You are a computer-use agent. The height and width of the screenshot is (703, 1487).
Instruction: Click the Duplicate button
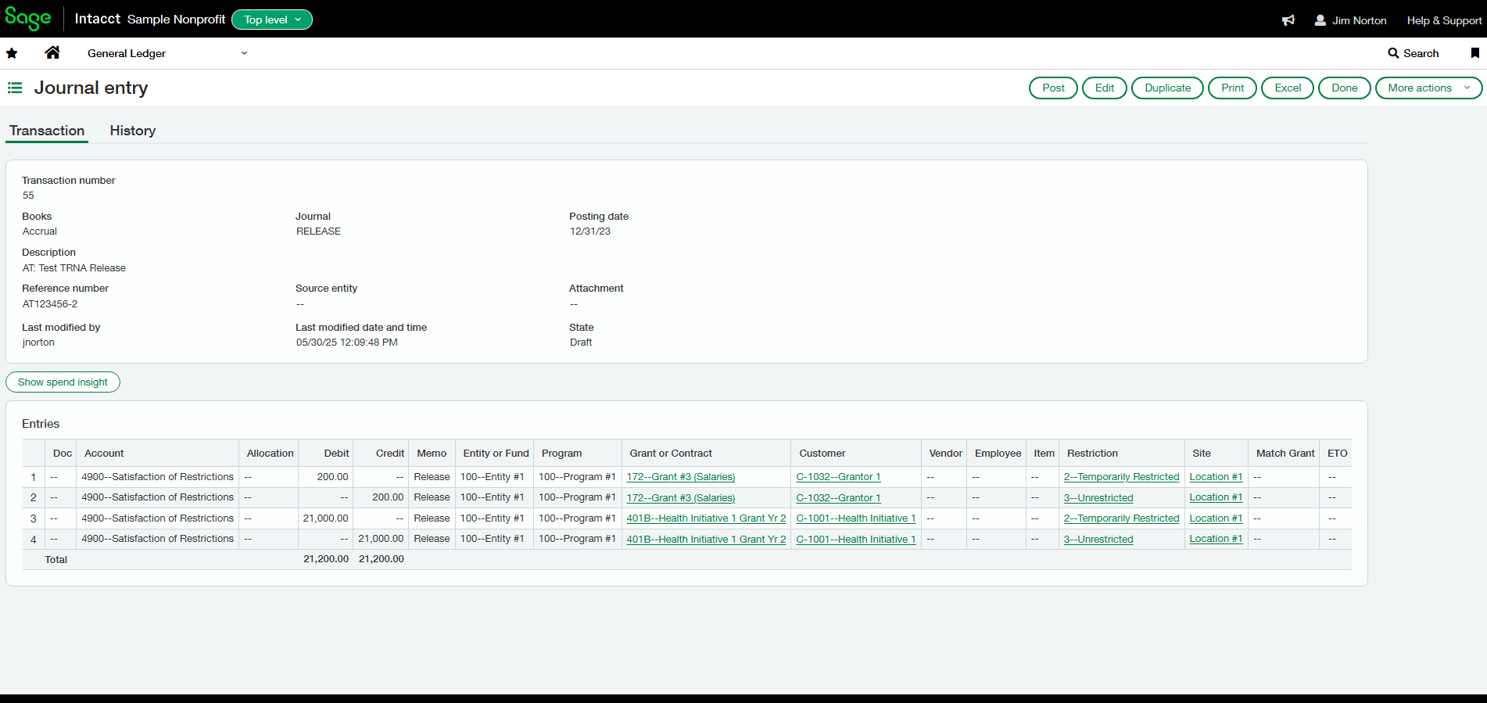click(x=1167, y=88)
